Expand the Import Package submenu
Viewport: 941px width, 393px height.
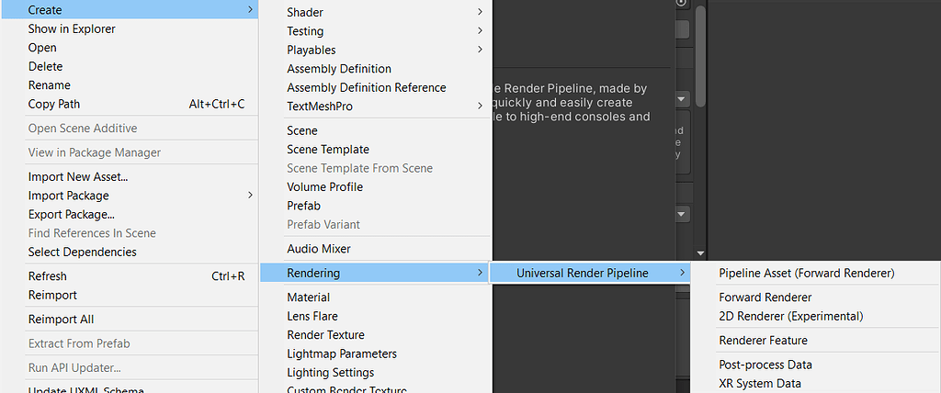click(250, 196)
